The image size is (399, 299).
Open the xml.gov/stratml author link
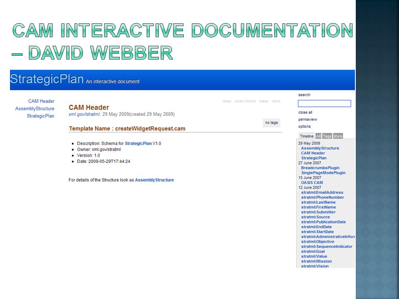(x=84, y=114)
